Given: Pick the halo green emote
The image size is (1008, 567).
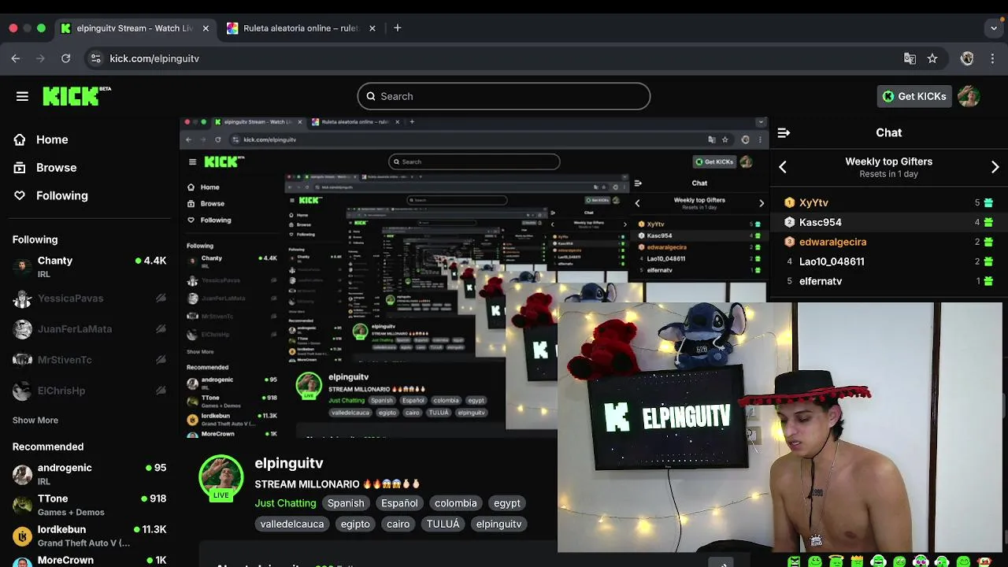Looking at the screenshot, I should pos(836,561).
